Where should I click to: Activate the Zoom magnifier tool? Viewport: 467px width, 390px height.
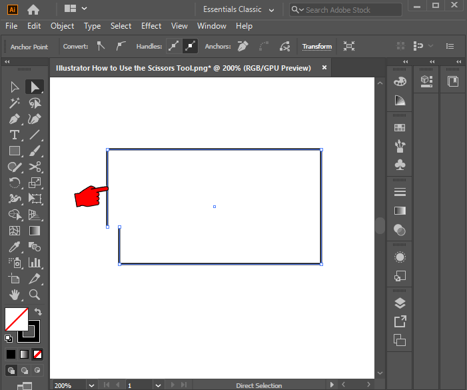click(35, 294)
